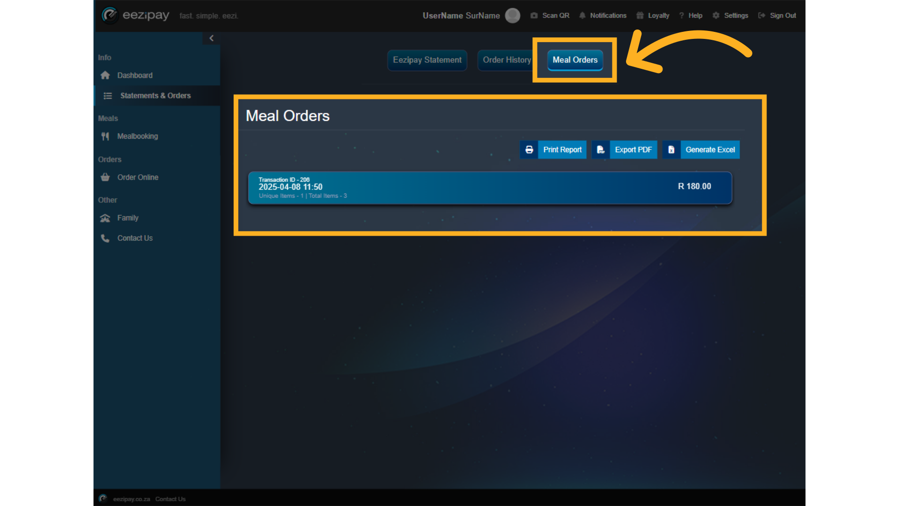Click the Contact Us phone icon
The width and height of the screenshot is (899, 506).
coord(105,238)
